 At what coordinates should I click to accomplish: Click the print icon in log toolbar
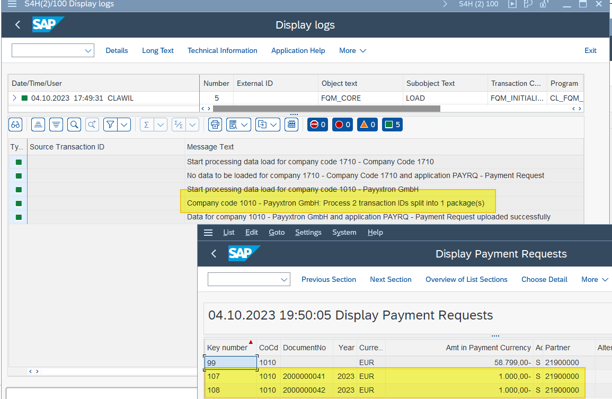click(x=215, y=125)
